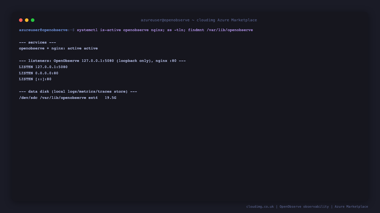
Task: Click the footer text 'cloudimg.co.uk'
Action: pyautogui.click(x=260, y=206)
